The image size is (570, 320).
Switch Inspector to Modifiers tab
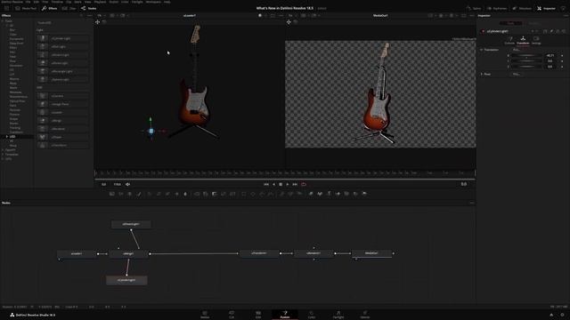(x=533, y=23)
